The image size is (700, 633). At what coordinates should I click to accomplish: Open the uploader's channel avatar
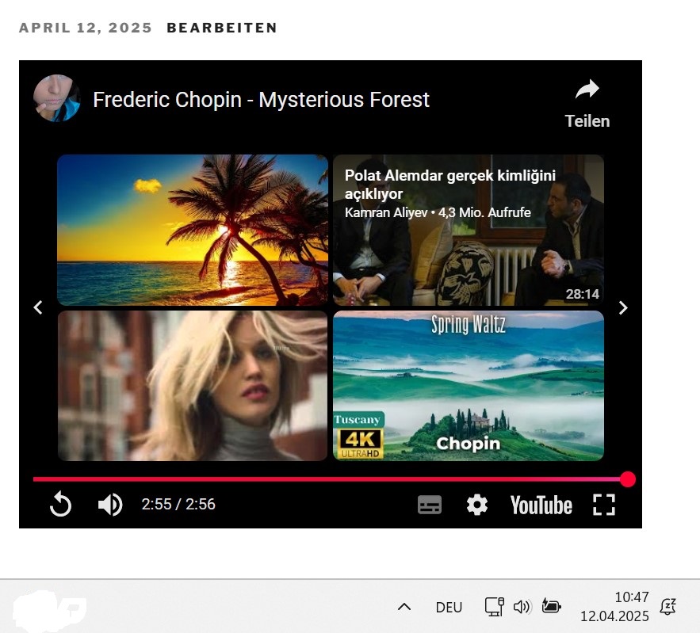[57, 98]
